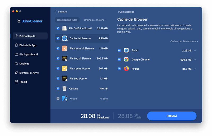Select the File Log di Sistema label
Viewport: 212px width, 136px height.
(80, 58)
